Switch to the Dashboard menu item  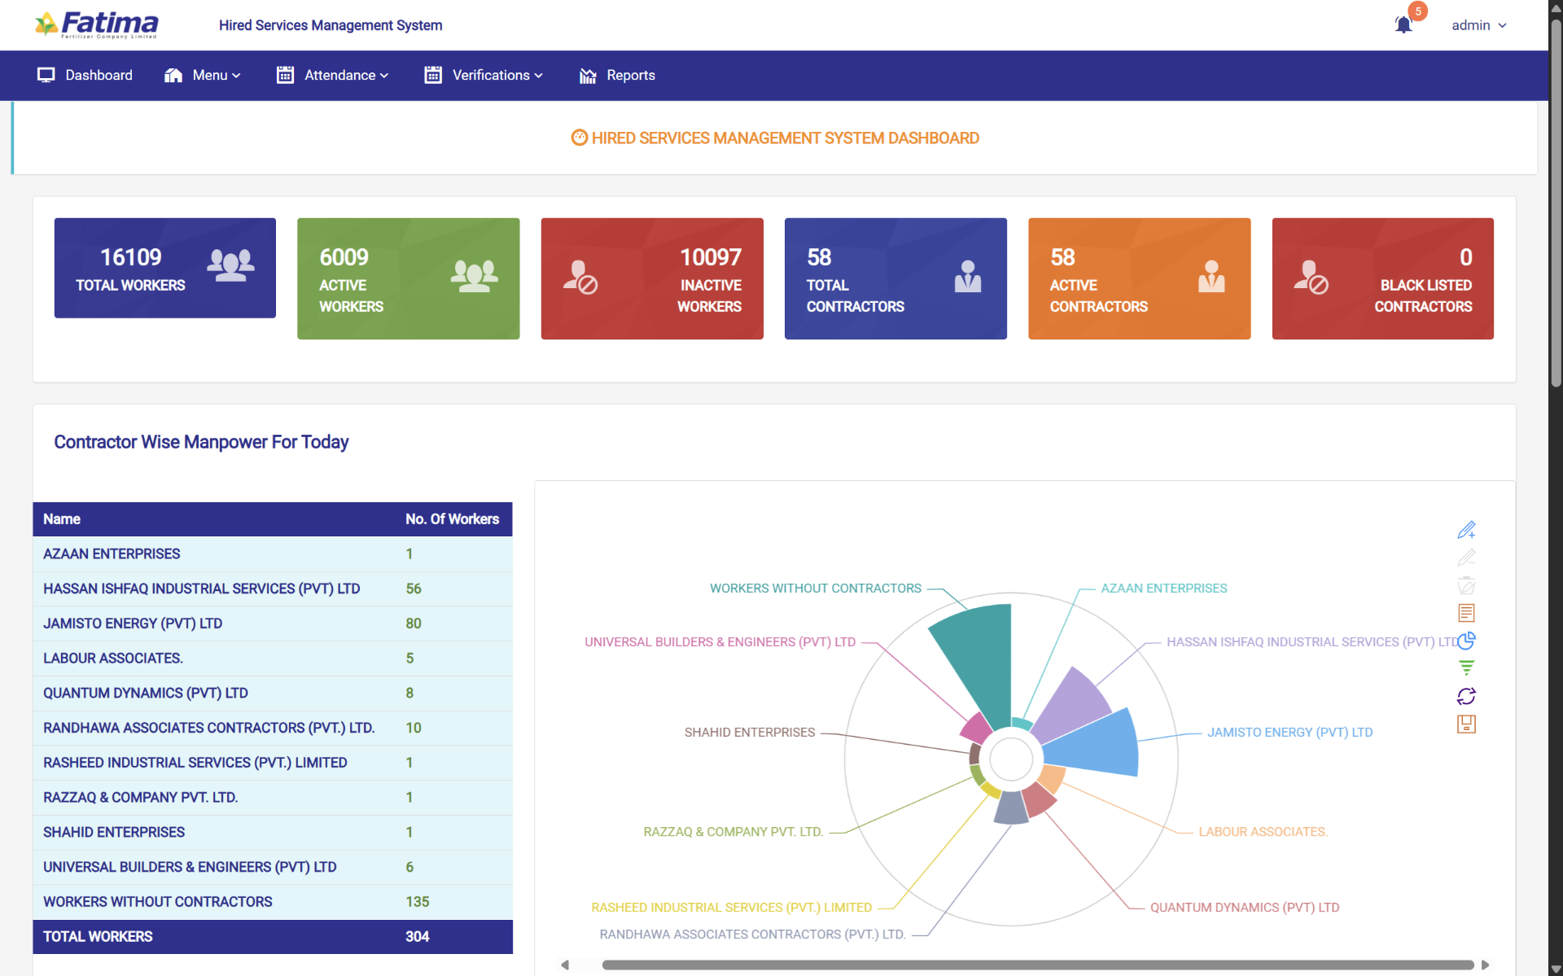(x=99, y=75)
